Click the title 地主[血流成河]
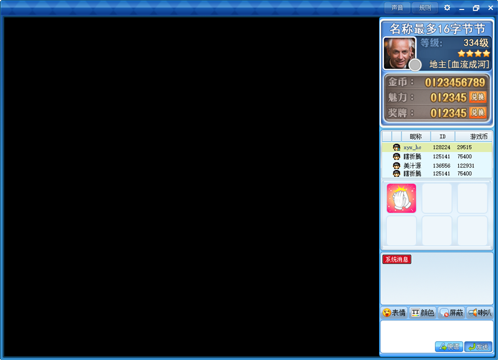498x360 pixels. click(x=459, y=65)
